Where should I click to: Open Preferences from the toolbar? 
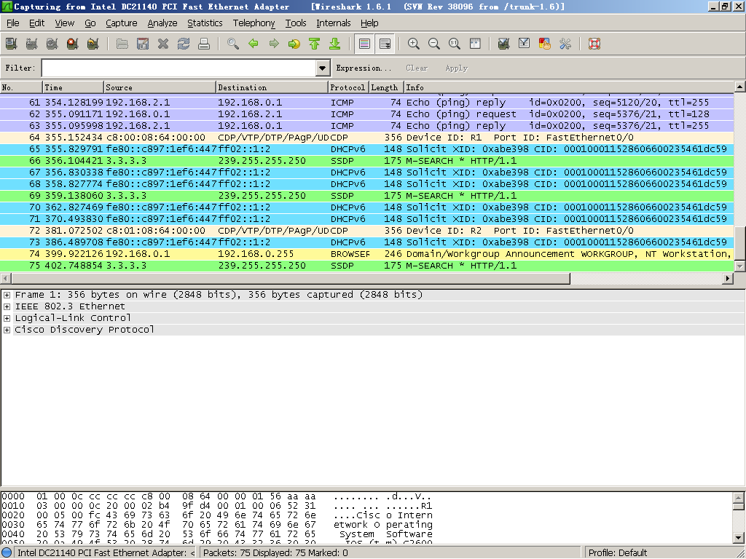565,44
